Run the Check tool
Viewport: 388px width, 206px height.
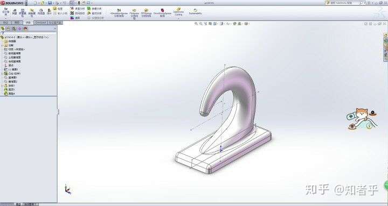pyautogui.click(x=58, y=9)
